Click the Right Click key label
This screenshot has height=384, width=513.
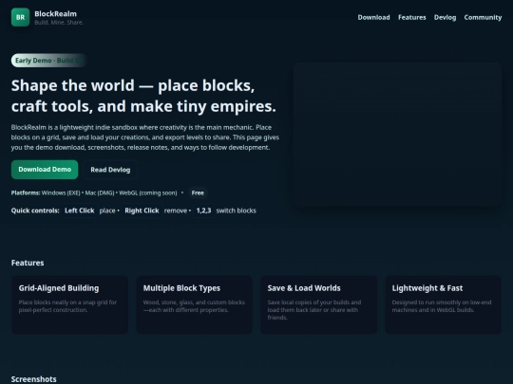pos(142,210)
